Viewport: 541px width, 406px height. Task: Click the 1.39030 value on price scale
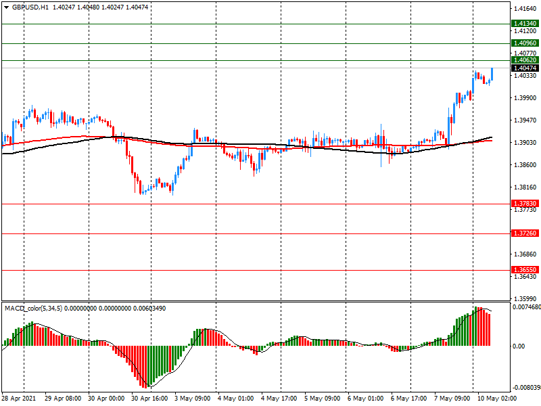(525, 143)
